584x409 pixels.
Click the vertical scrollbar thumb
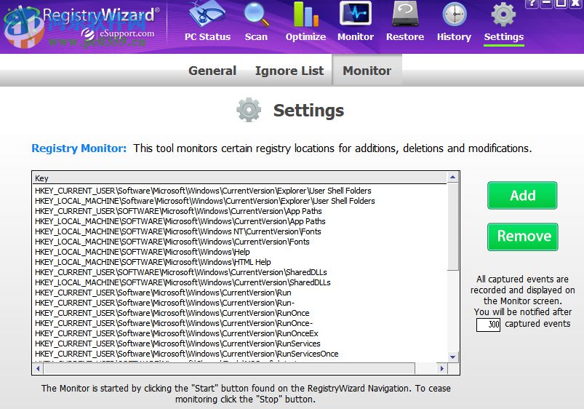pyautogui.click(x=452, y=226)
